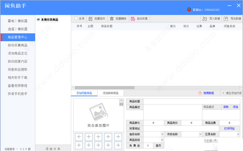Click the 批量删除 button label

click(x=121, y=19)
